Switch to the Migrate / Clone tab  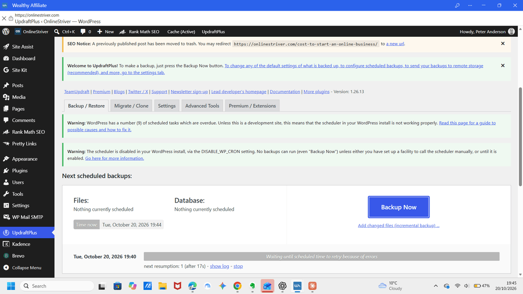[131, 106]
